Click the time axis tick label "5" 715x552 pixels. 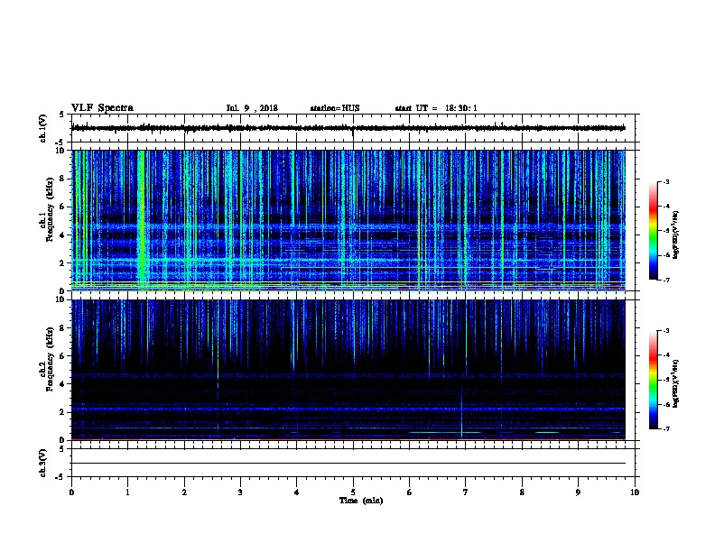(x=353, y=492)
